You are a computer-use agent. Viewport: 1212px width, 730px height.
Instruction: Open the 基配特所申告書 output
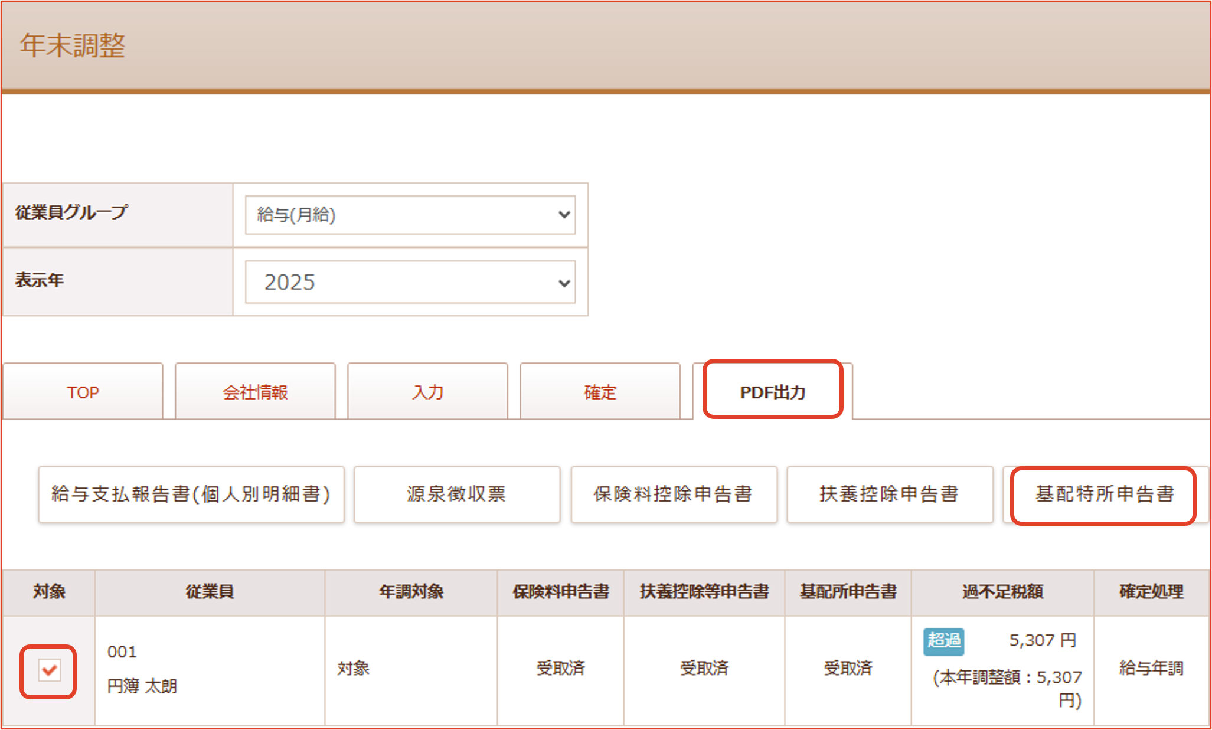(1104, 494)
